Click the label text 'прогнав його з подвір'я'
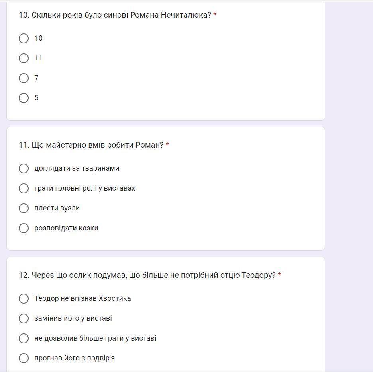The height and width of the screenshot is (372, 373). coord(75,358)
